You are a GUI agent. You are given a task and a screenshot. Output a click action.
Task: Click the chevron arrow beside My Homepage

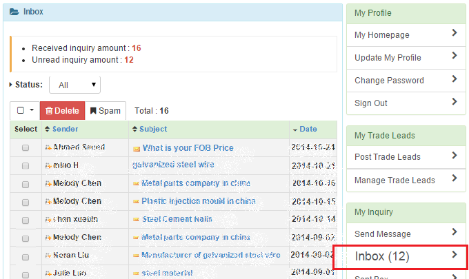coord(455,33)
